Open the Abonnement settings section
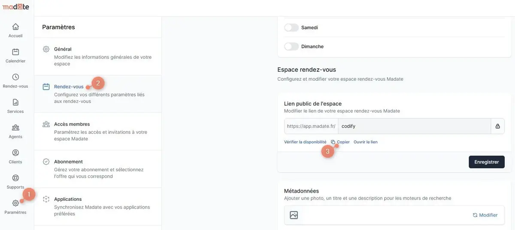515x230 pixels. point(98,169)
